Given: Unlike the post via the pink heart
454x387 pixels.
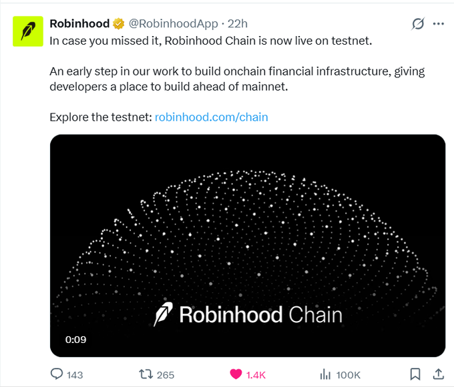Looking at the screenshot, I should click(235, 374).
